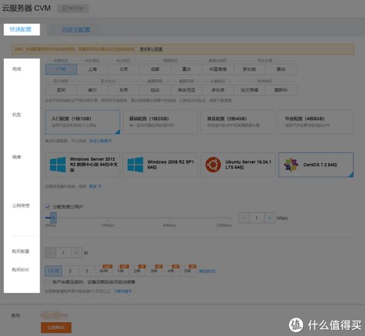Enable the auto-renew on expiry checkbox

[47, 282]
